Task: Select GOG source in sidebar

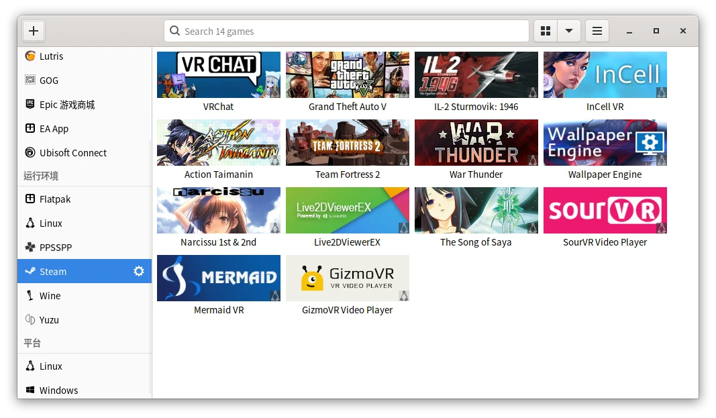Action: click(49, 81)
